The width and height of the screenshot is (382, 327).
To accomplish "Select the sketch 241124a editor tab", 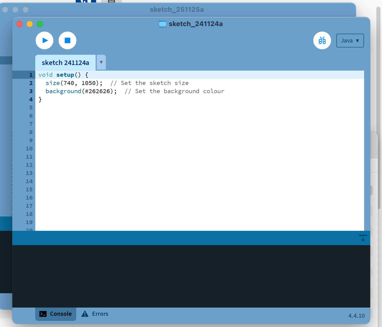I will point(65,63).
